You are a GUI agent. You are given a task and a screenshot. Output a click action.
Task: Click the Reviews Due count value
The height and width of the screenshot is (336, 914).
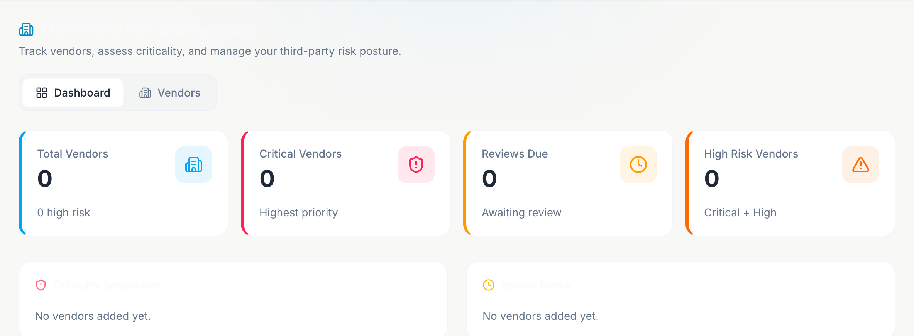pos(489,178)
